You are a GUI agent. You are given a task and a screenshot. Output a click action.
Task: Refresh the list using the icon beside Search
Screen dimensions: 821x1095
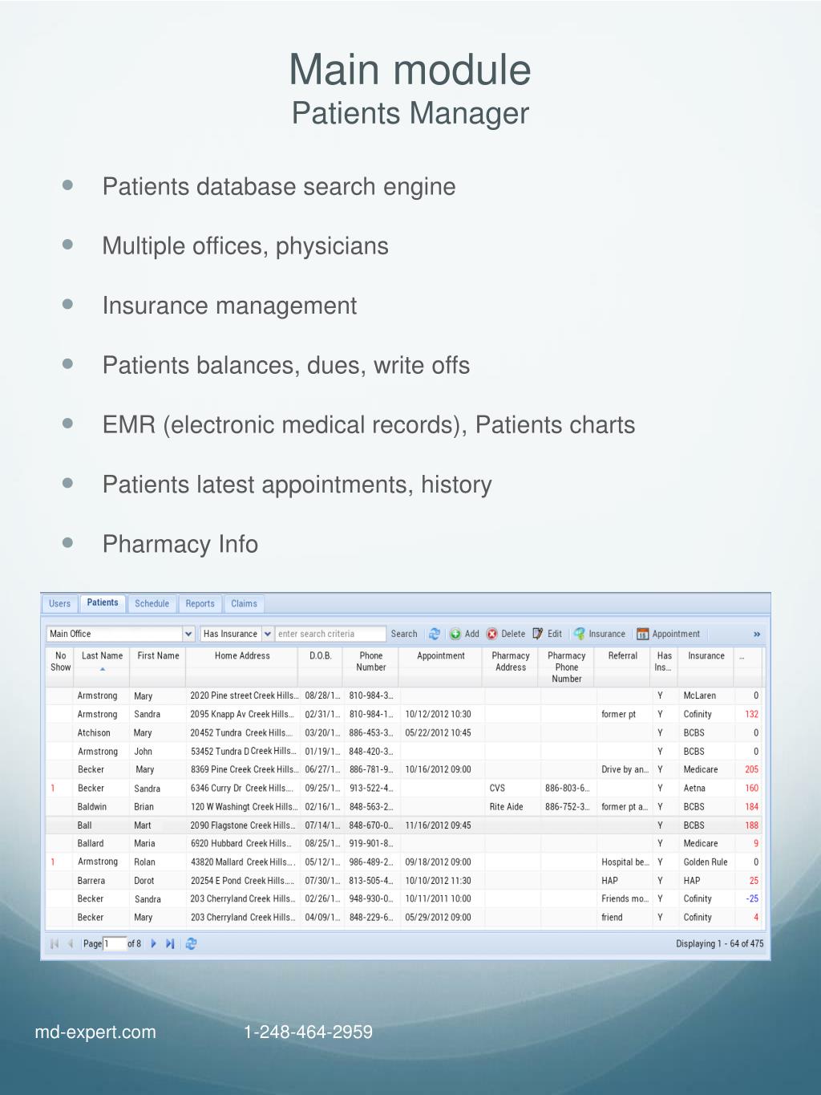(x=435, y=634)
